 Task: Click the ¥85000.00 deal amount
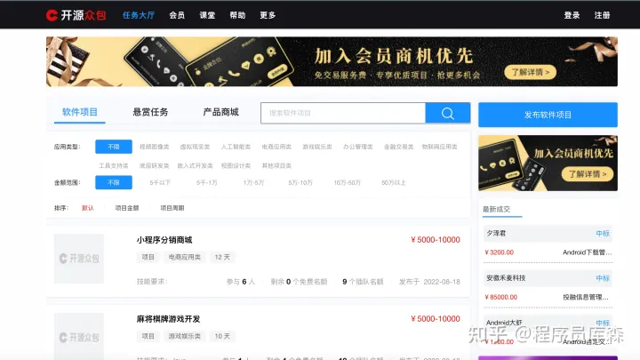click(x=500, y=297)
